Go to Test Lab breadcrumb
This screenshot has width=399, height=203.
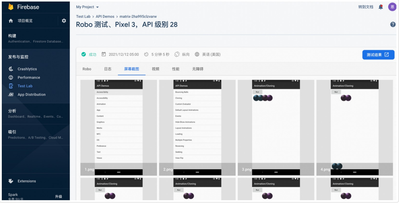tap(83, 16)
